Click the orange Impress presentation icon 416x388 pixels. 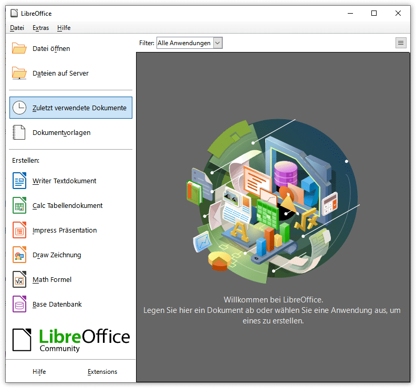(x=19, y=230)
